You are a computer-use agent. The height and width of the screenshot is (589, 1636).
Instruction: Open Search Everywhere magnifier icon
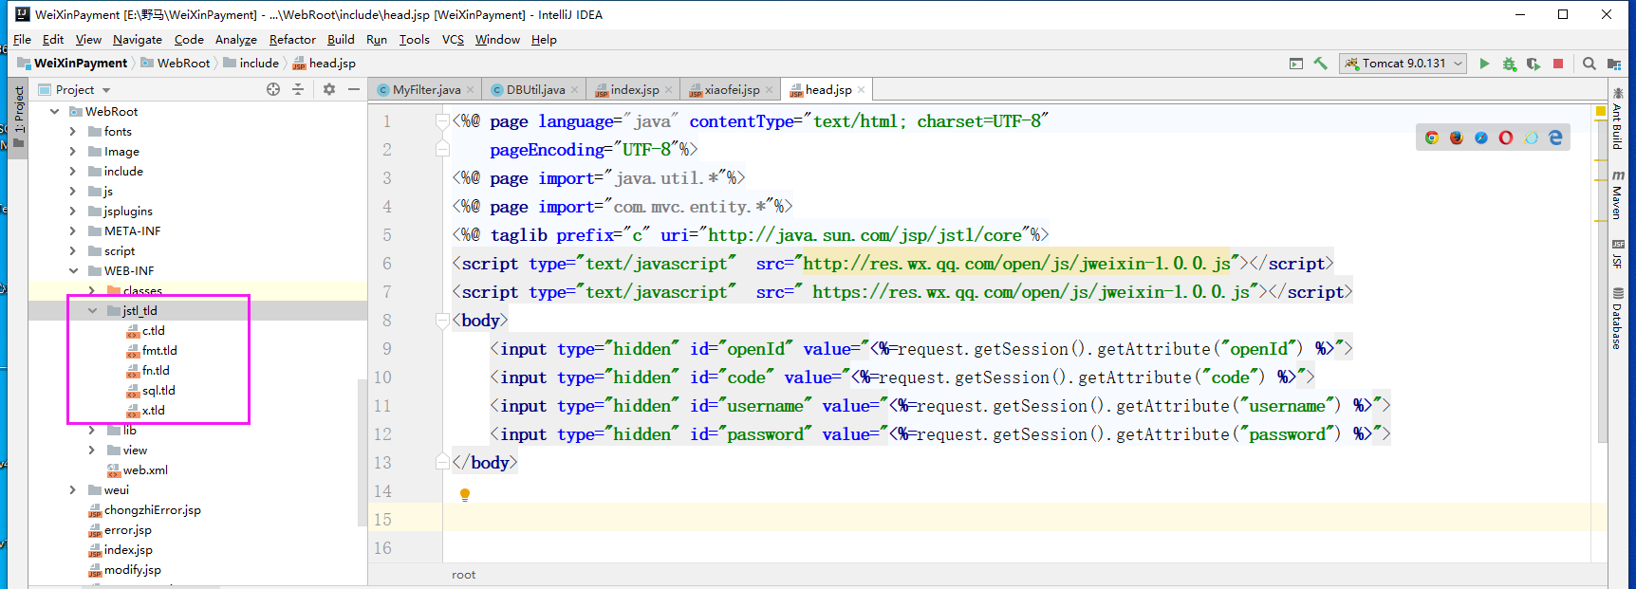tap(1590, 64)
